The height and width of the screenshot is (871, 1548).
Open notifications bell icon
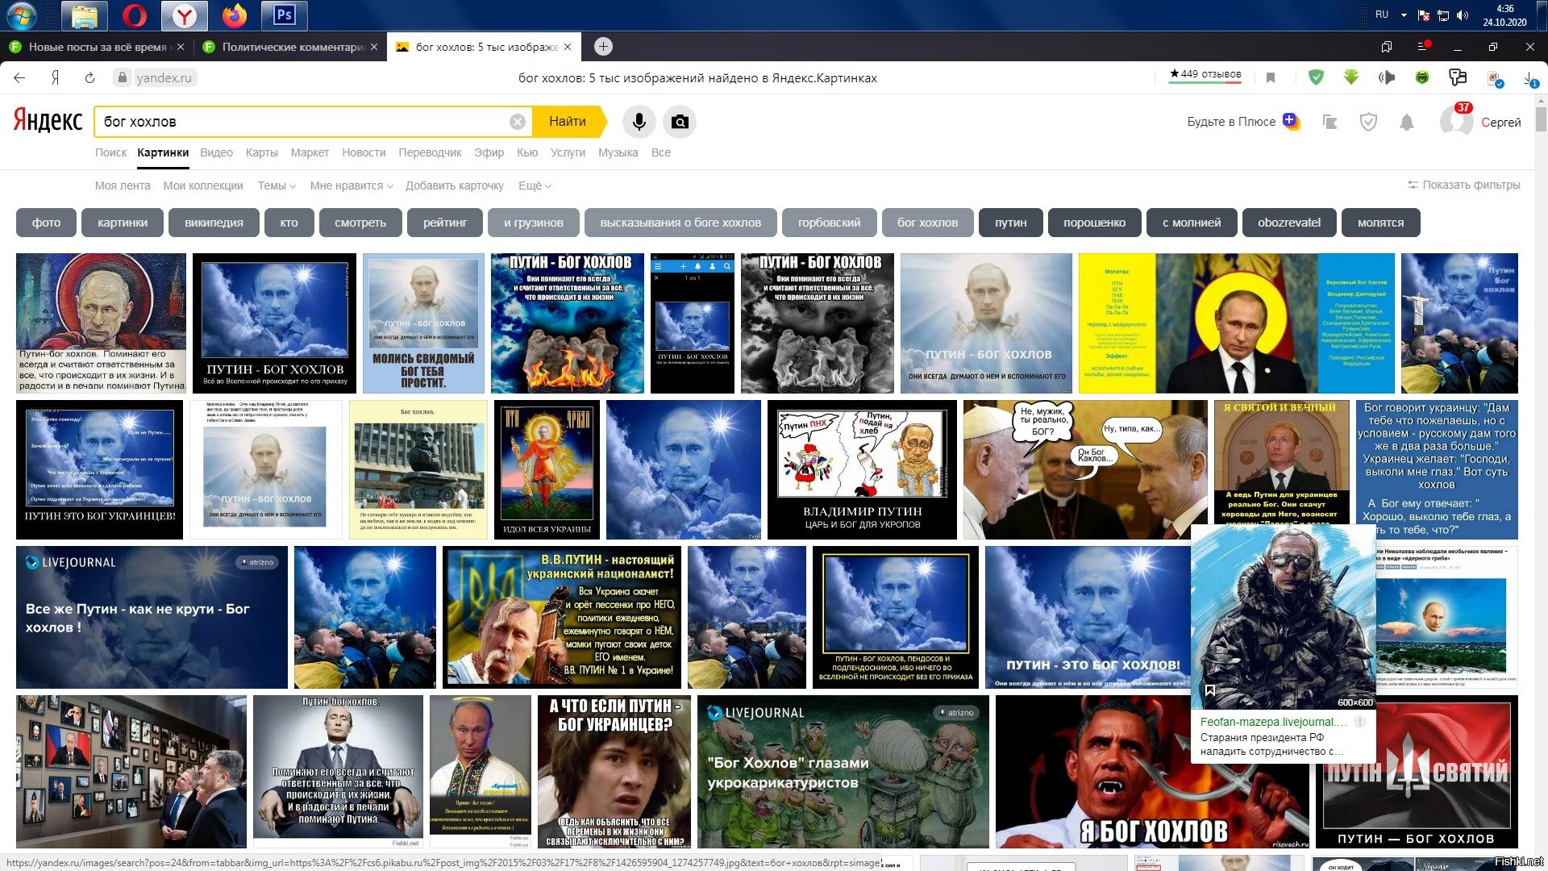[1407, 122]
